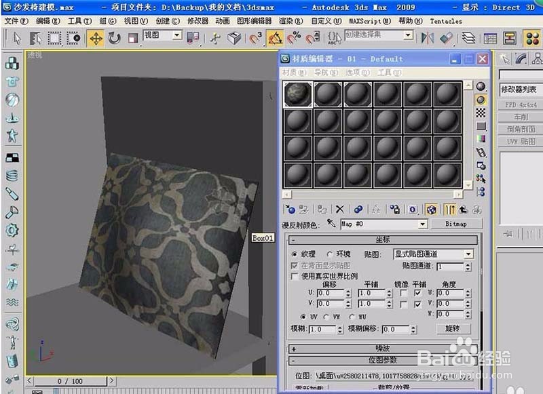This screenshot has height=394, width=543.
Task: Uncheck the U 平铺 tiling checkbox
Action: point(417,293)
